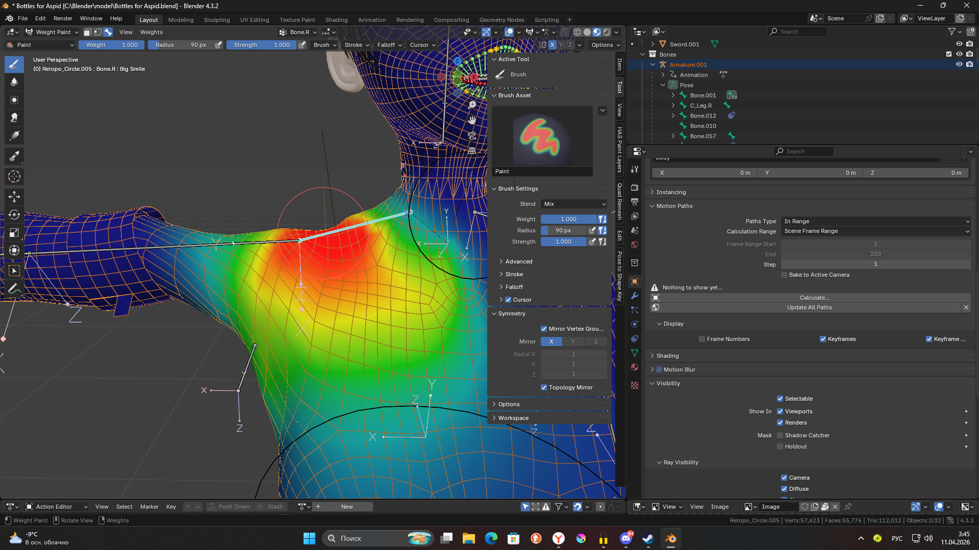This screenshot has height=550, width=979.
Task: Uncheck the Selectable visibility option
Action: (x=780, y=399)
